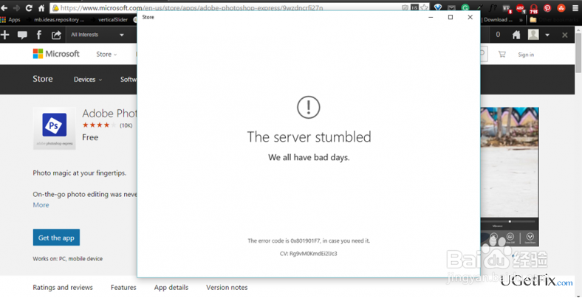
Task: Go back with the browser back arrow
Action: [x=4, y=8]
